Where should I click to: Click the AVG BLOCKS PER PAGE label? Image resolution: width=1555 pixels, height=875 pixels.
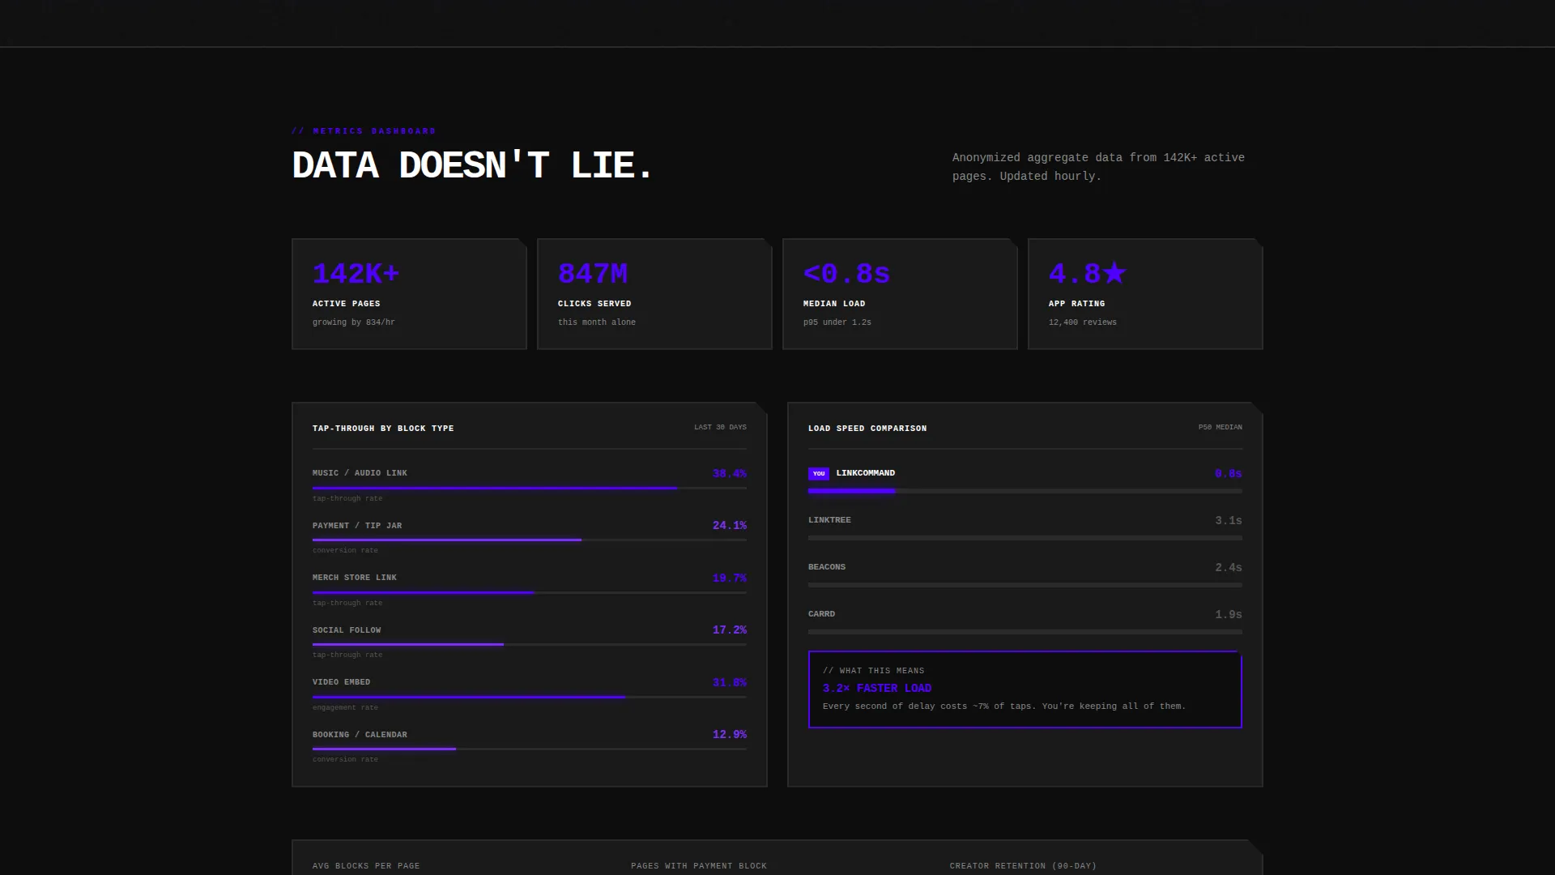pyautogui.click(x=366, y=865)
